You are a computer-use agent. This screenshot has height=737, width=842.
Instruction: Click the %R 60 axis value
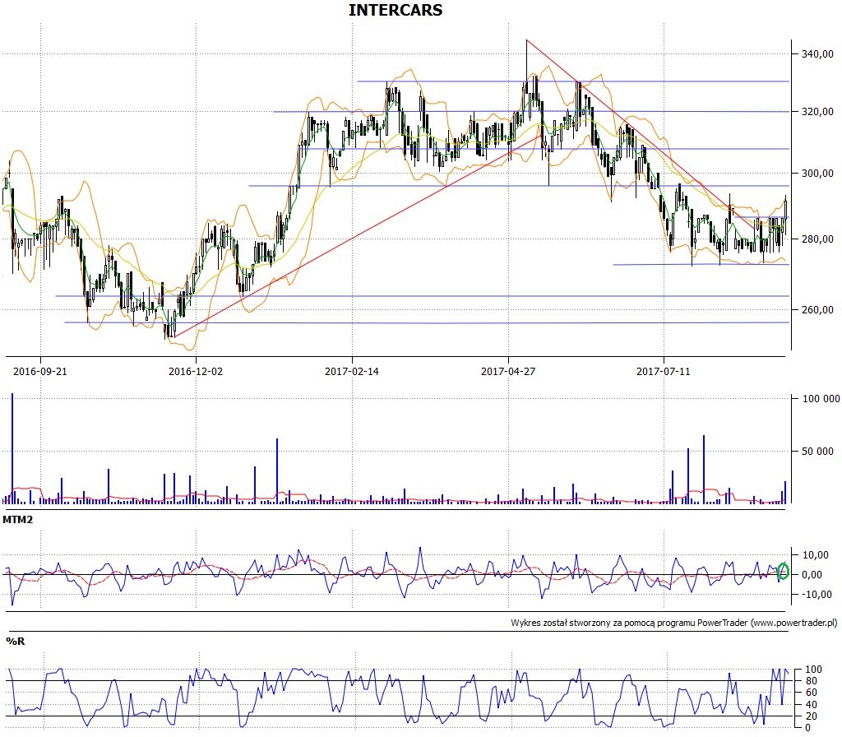812,693
